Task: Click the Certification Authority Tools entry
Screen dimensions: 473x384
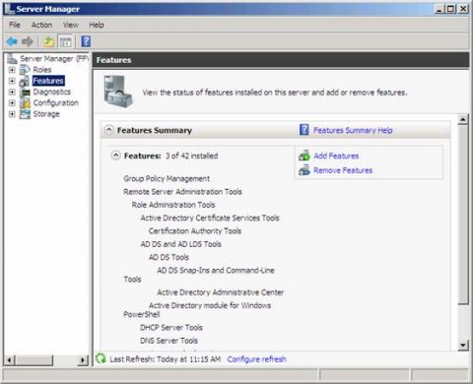Action: click(x=195, y=231)
